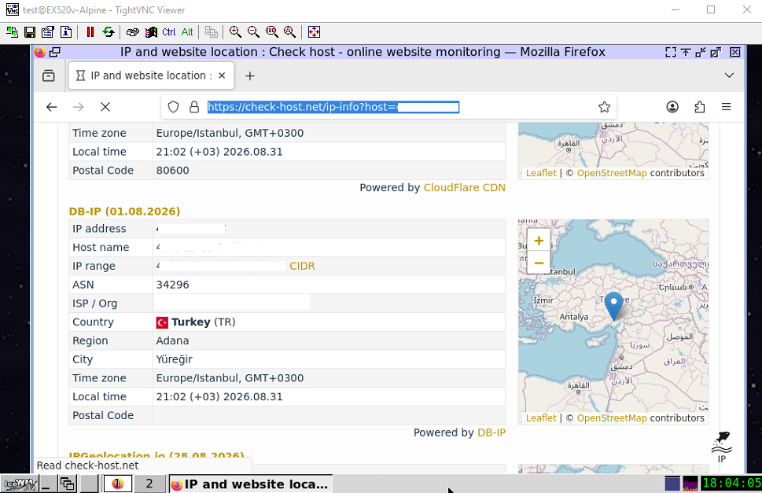Select the 'IP and website location' tab

coord(151,75)
